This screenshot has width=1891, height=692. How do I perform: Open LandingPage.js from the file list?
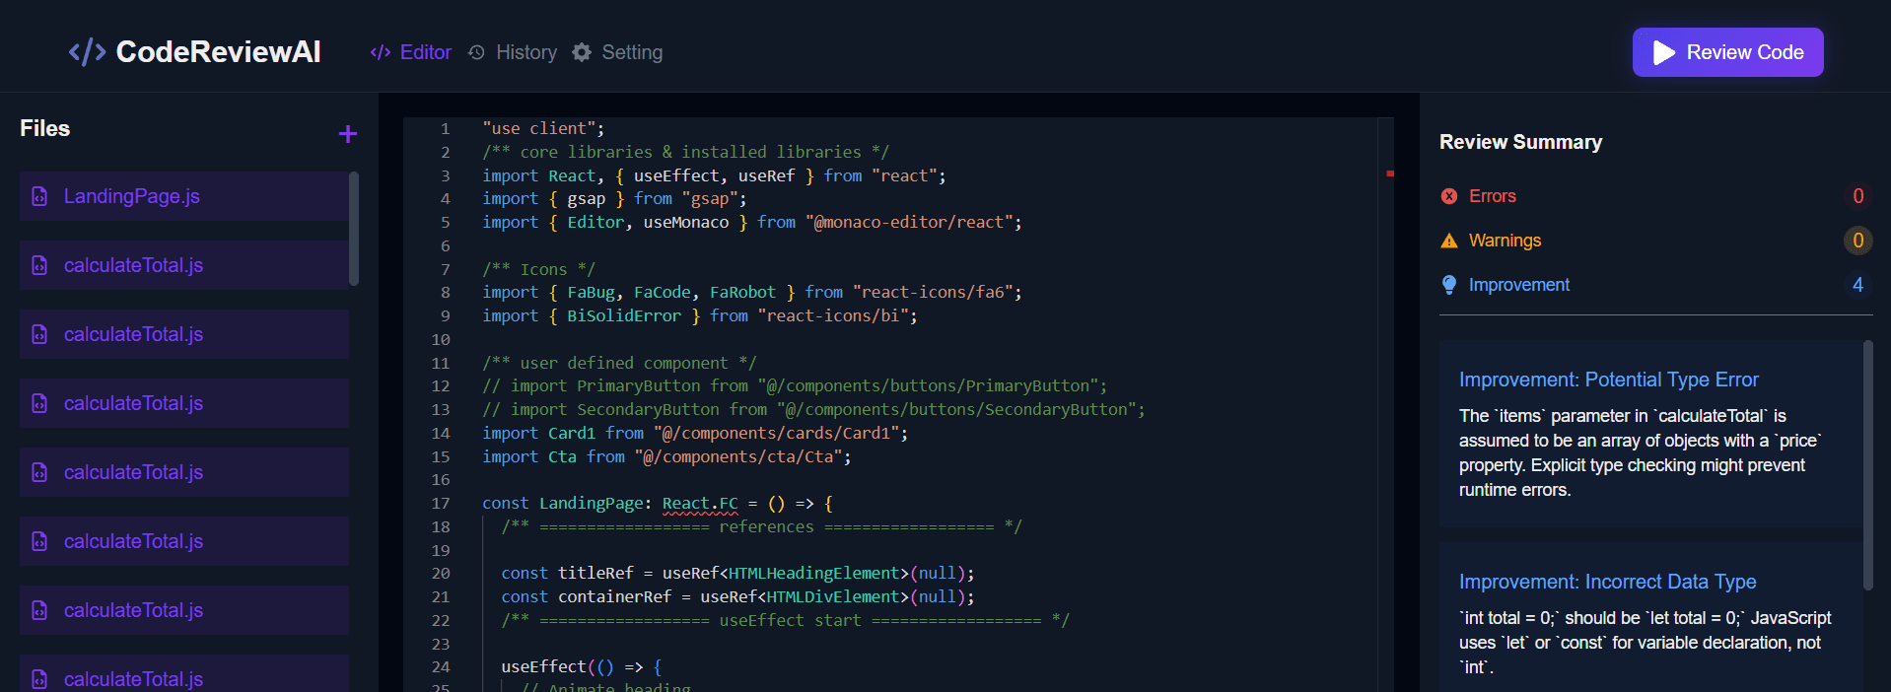pos(132,196)
